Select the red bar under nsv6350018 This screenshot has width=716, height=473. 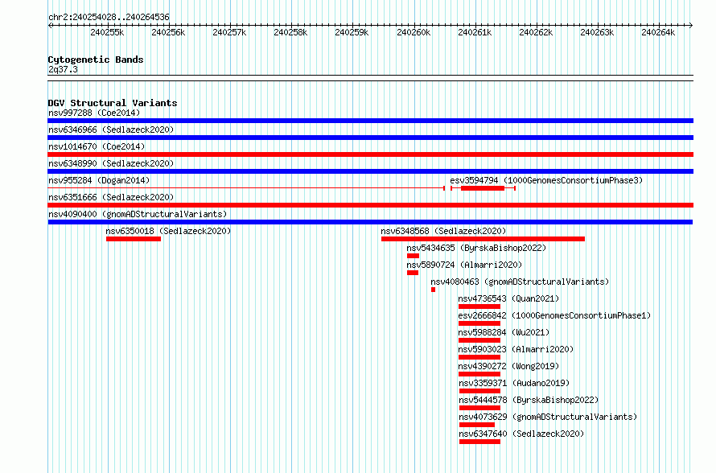click(x=134, y=239)
